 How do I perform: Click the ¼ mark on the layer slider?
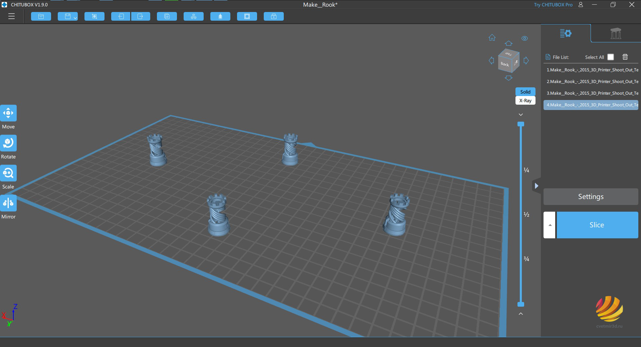pos(526,170)
